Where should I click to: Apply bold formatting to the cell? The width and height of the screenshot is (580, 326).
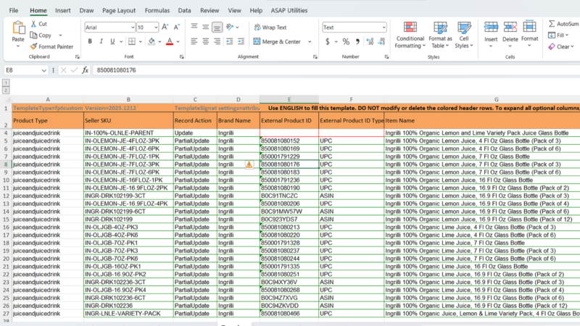pos(89,42)
